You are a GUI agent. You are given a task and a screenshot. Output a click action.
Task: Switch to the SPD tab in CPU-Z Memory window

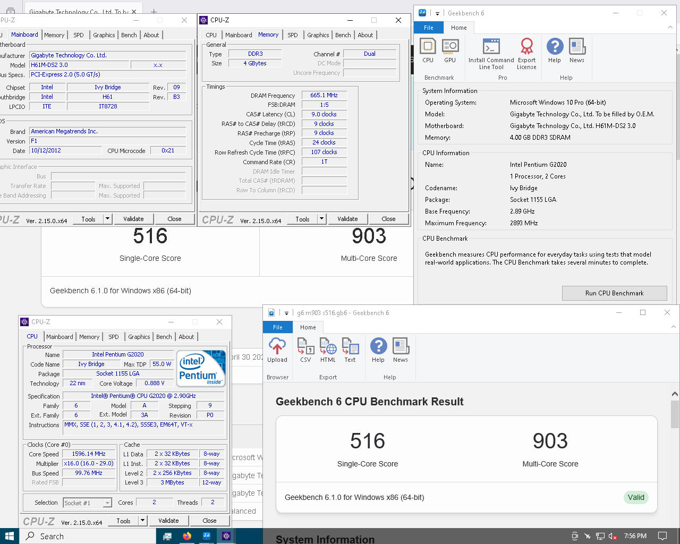[x=293, y=35]
